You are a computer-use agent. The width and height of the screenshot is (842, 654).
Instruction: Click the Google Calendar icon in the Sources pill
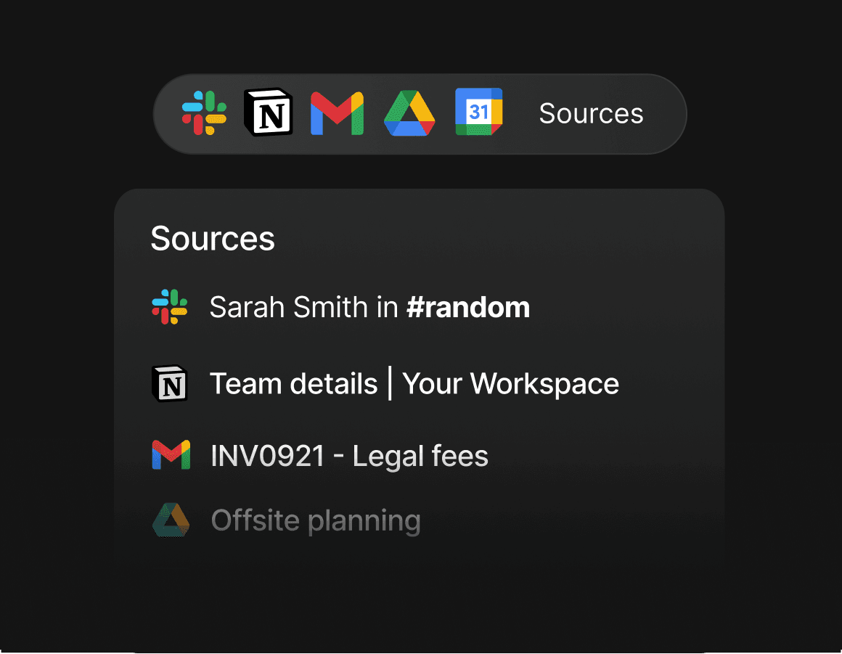[x=479, y=112]
